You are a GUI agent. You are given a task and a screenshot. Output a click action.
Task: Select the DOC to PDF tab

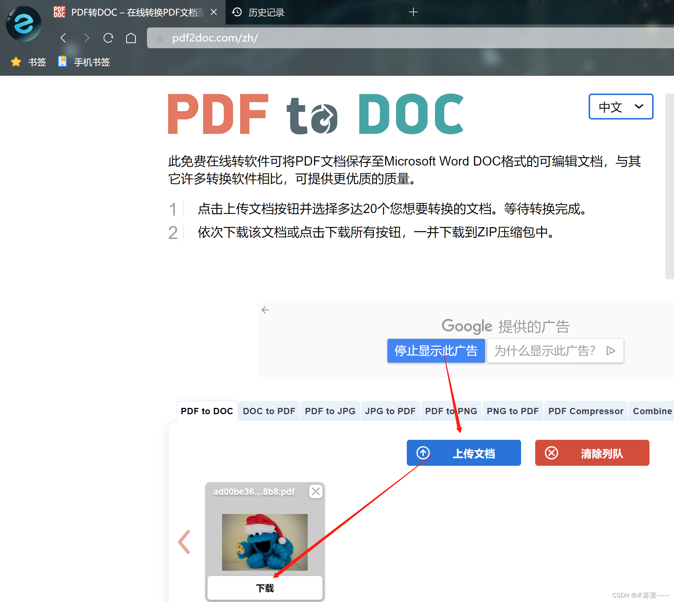[269, 411]
